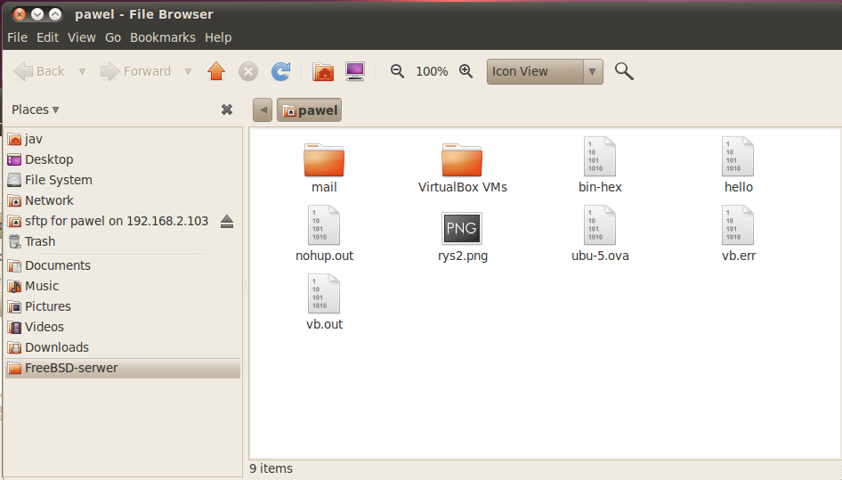Click the Up parent folder arrow icon
The height and width of the screenshot is (480, 842).
point(216,71)
